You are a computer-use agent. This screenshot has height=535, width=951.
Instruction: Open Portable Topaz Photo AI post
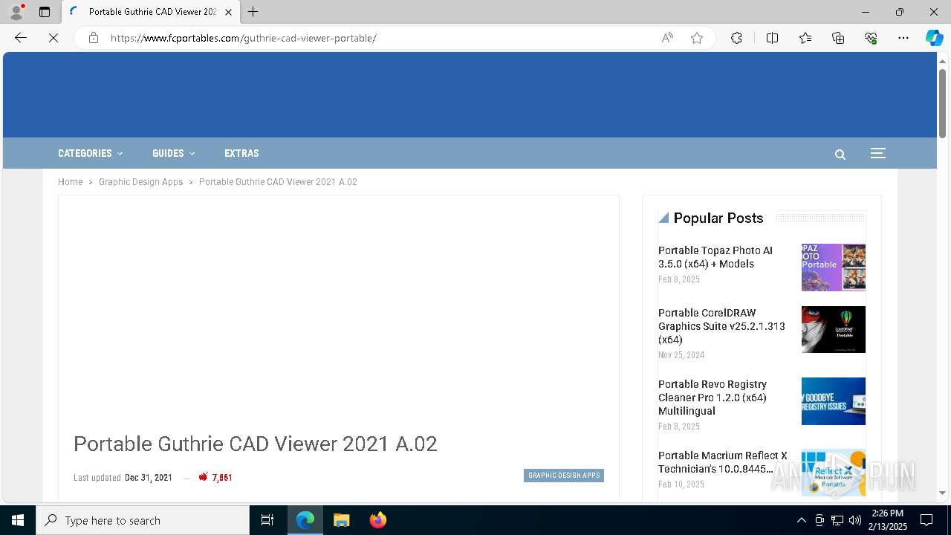(715, 257)
